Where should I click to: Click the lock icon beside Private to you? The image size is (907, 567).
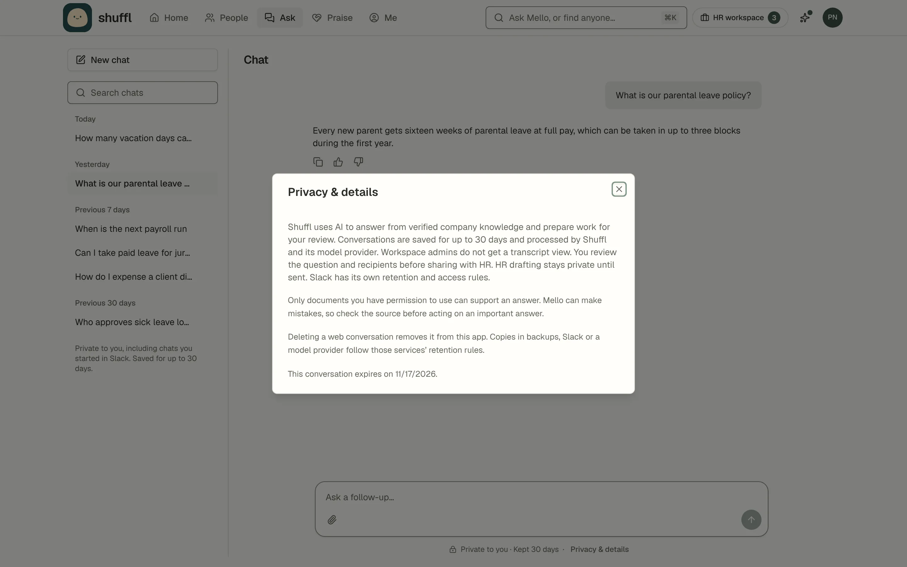pyautogui.click(x=453, y=549)
